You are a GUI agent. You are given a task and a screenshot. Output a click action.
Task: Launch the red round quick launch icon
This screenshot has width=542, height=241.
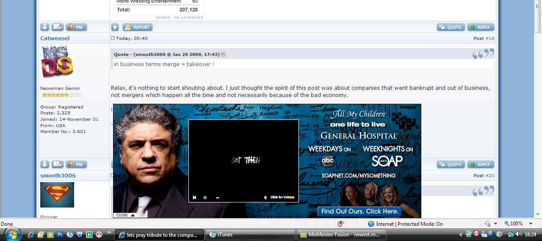[99, 234]
